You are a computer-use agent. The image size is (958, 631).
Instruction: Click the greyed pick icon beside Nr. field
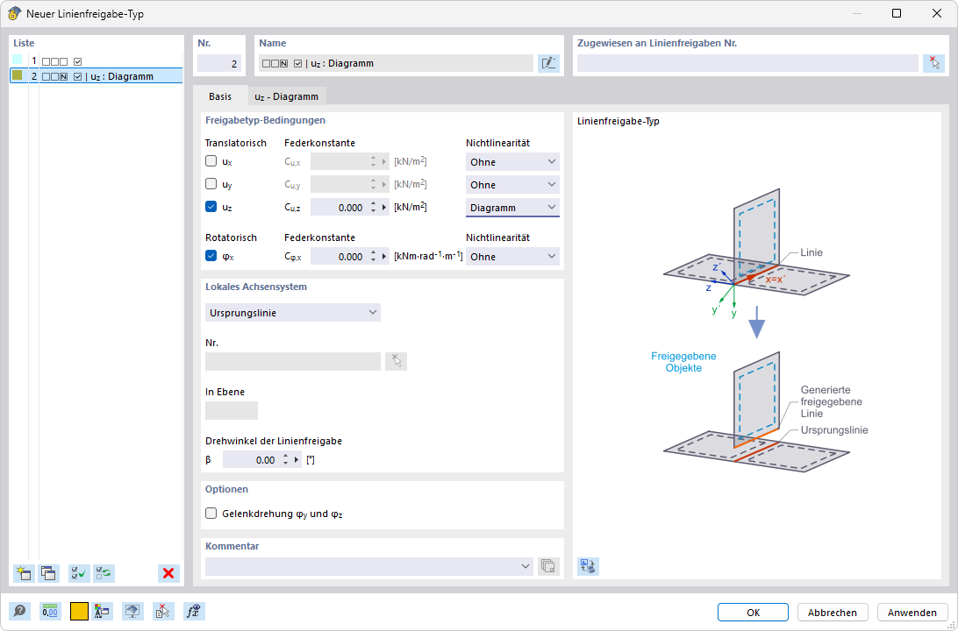click(396, 361)
